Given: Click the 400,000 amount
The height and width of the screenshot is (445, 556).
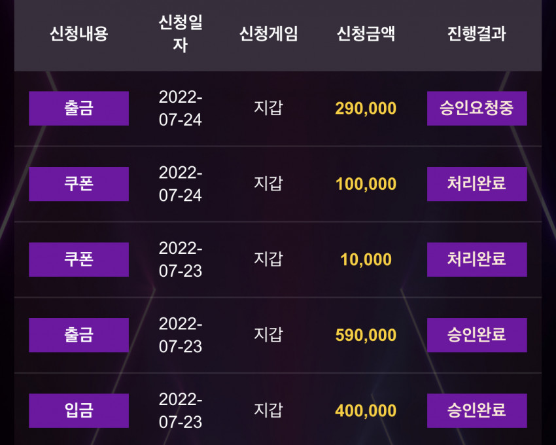Looking at the screenshot, I should (366, 411).
